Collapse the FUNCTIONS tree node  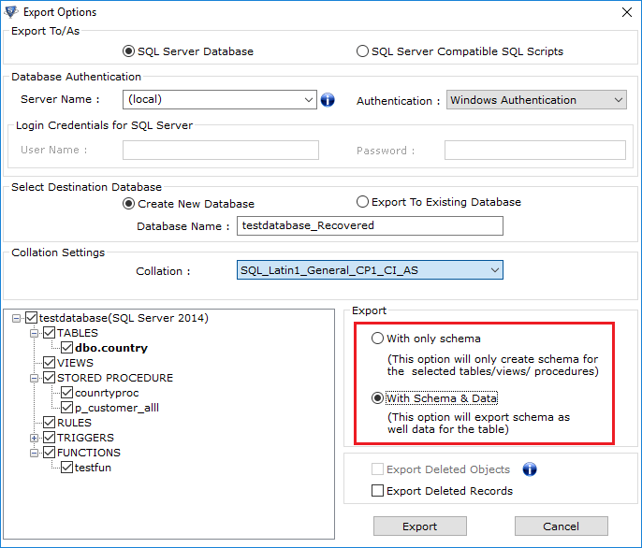click(35, 453)
